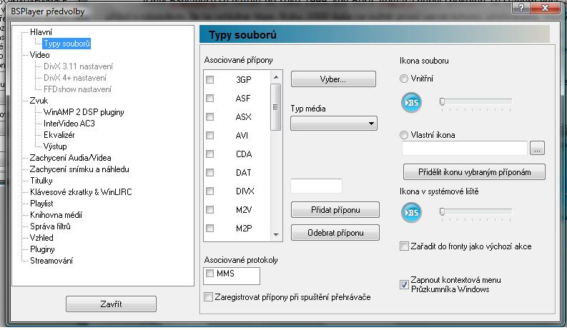Open Knihovna médií settings
Viewport: 567px width, 330px height.
pyautogui.click(x=56, y=215)
